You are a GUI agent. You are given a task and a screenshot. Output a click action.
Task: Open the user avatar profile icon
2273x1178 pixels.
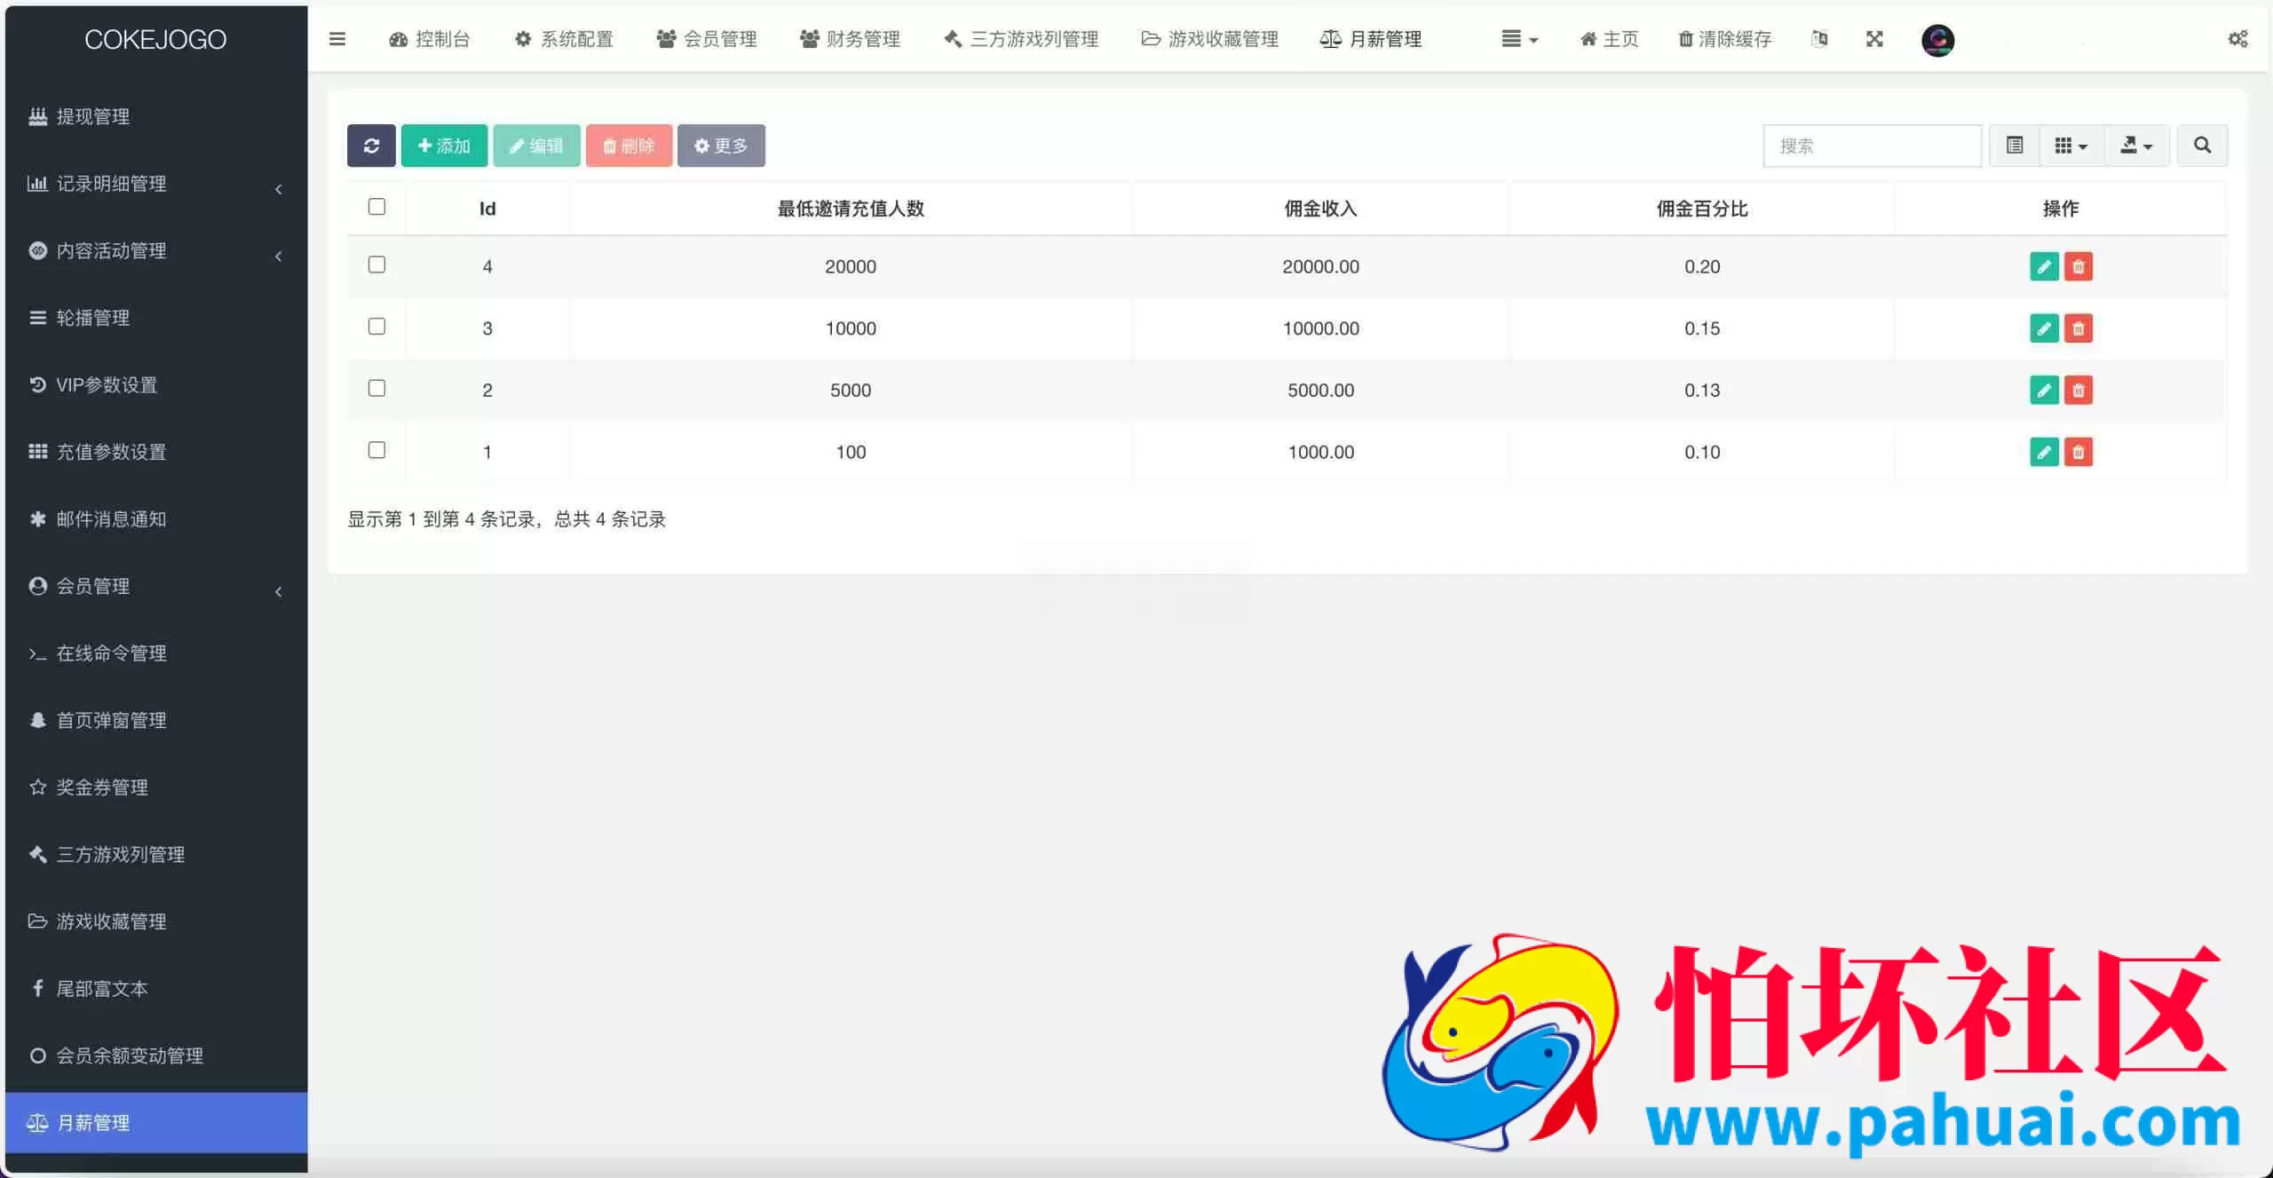click(1937, 40)
